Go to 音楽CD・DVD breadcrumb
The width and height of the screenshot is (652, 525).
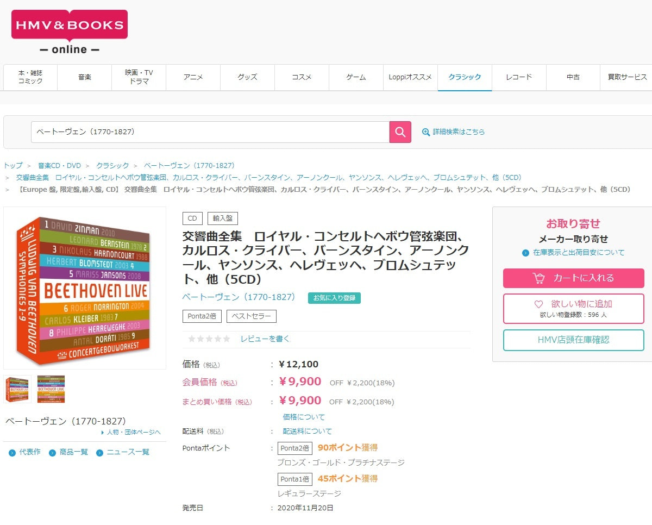[x=59, y=165]
